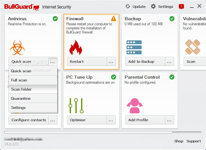Click the Parental Control title
The height and width of the screenshot is (150, 206).
pos(142,77)
